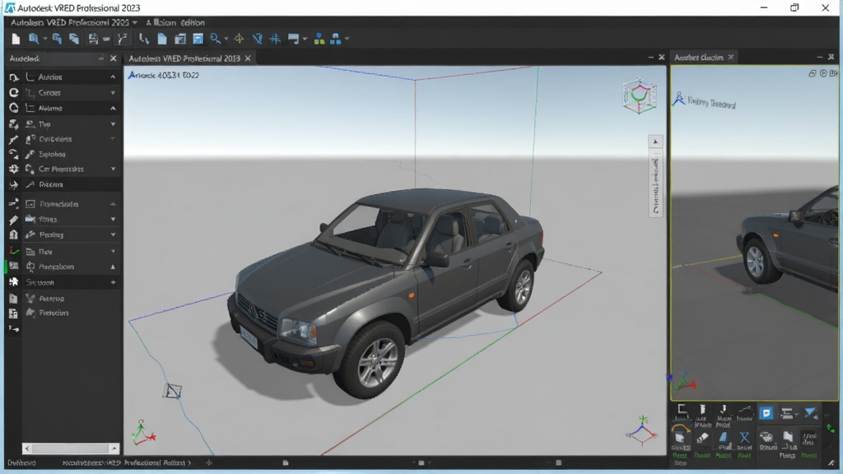
Task: Click the status bar path ending 'Professional'
Action: 126,462
